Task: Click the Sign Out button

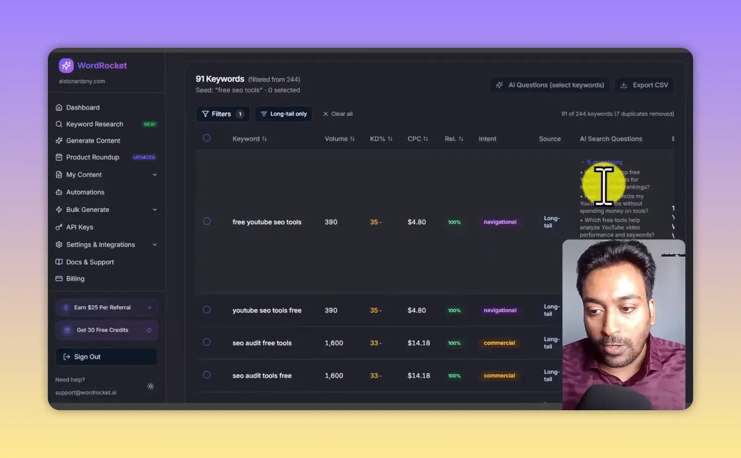Action: 106,357
